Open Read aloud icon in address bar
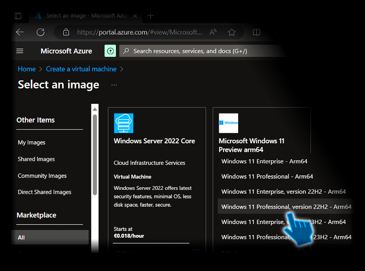 point(213,32)
